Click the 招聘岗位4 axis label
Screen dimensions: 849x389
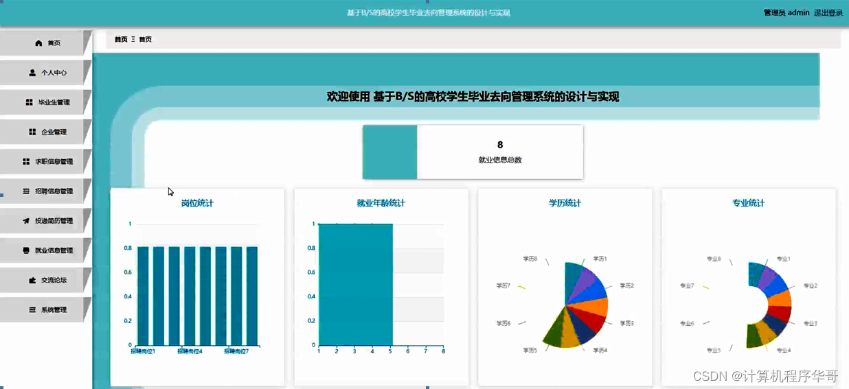(190, 351)
